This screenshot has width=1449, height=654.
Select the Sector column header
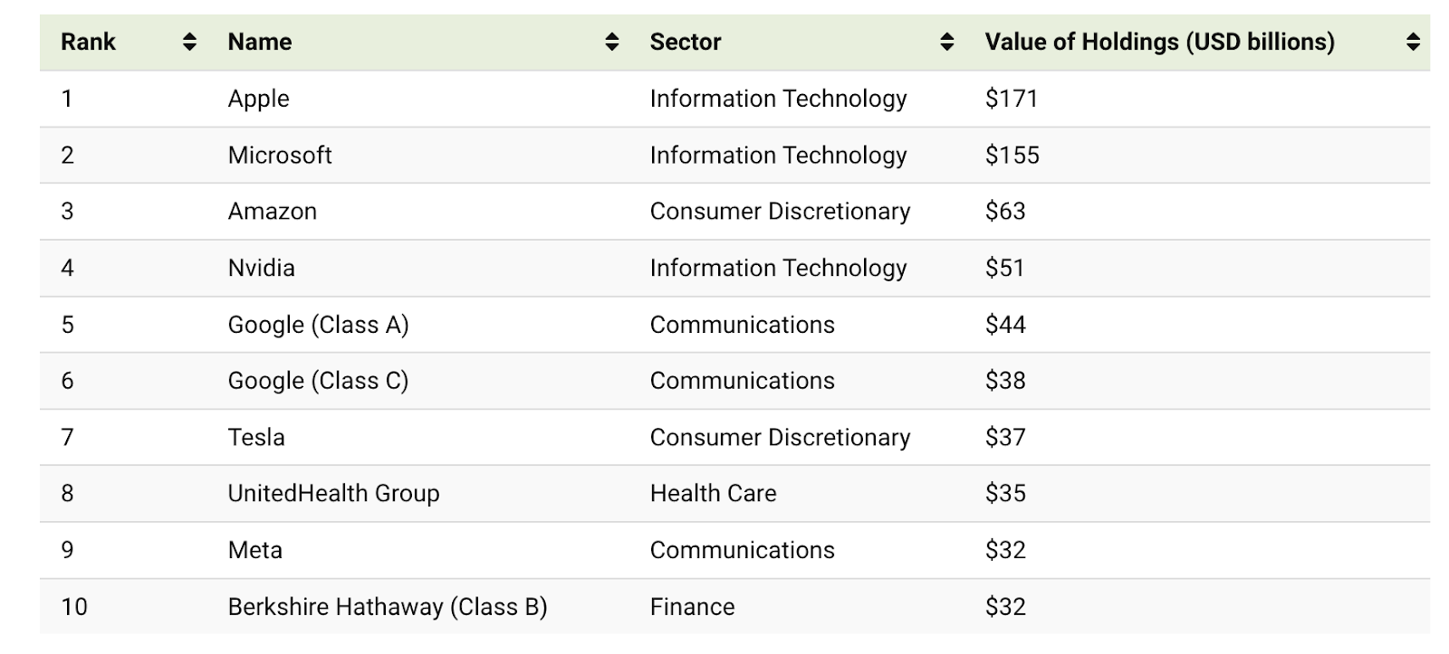click(x=686, y=41)
